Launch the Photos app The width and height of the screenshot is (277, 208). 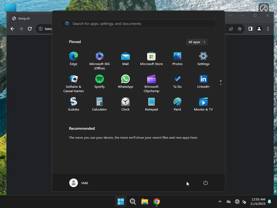(177, 59)
